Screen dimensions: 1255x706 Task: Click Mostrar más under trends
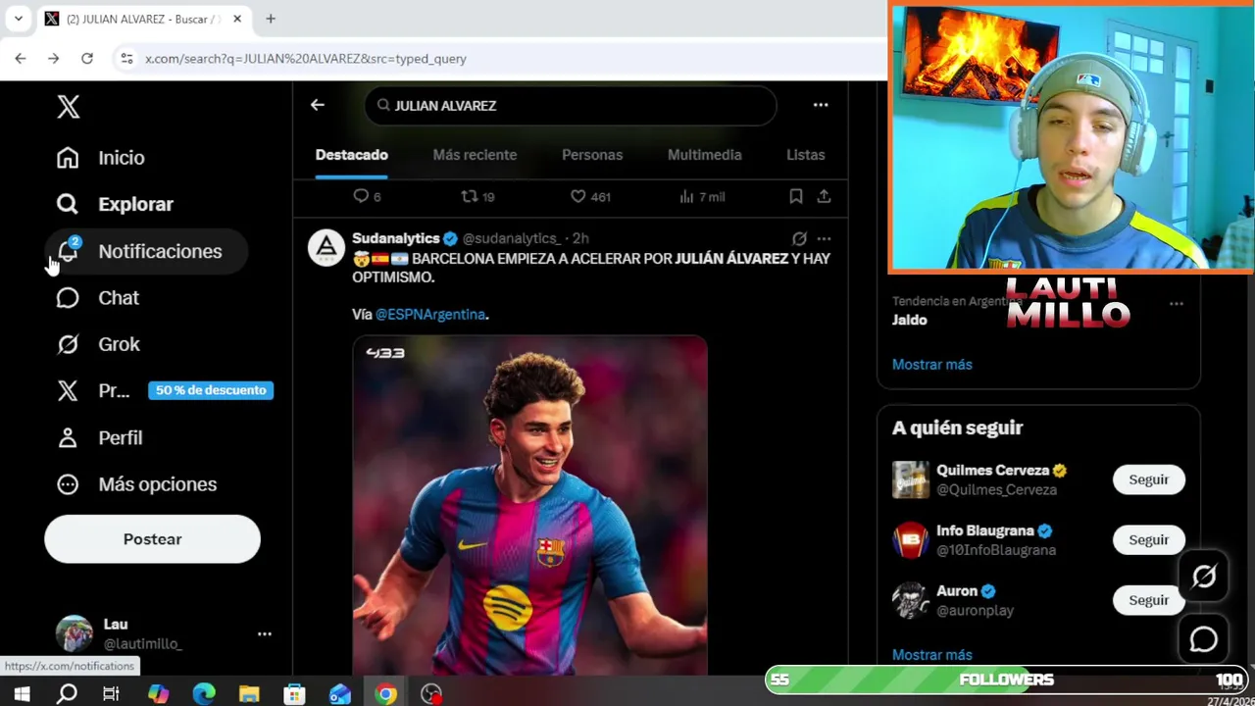(x=931, y=365)
